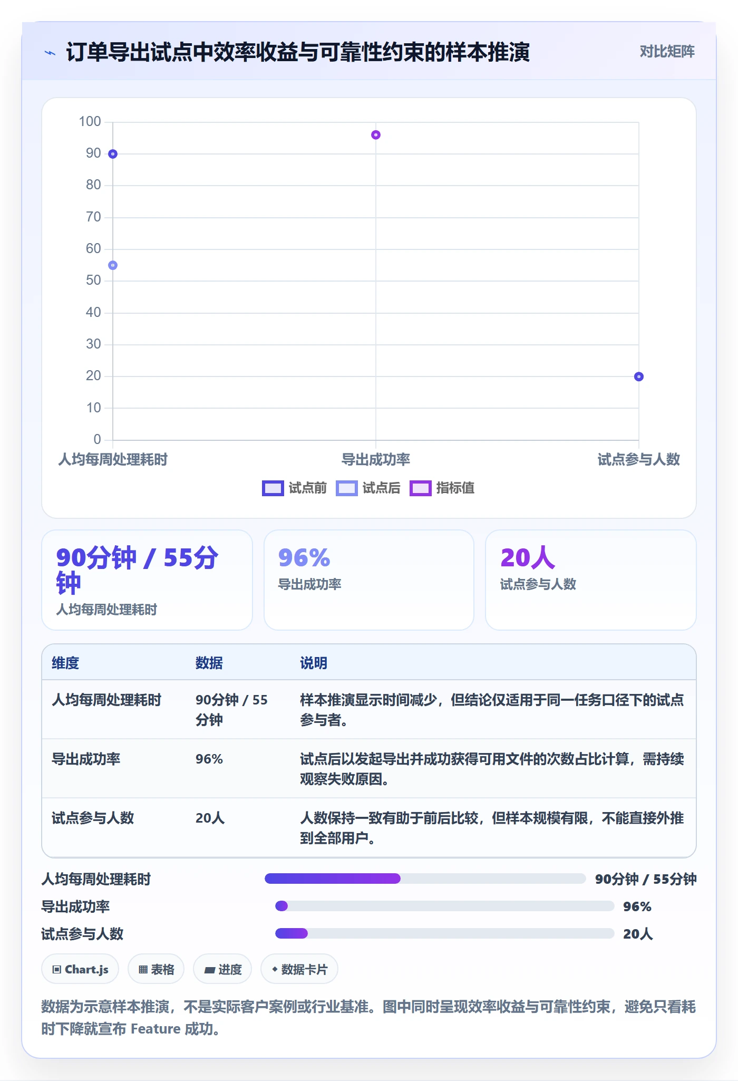738x1081 pixels.
Task: Click the footnote text about 示意样本推演
Action: (368, 1017)
